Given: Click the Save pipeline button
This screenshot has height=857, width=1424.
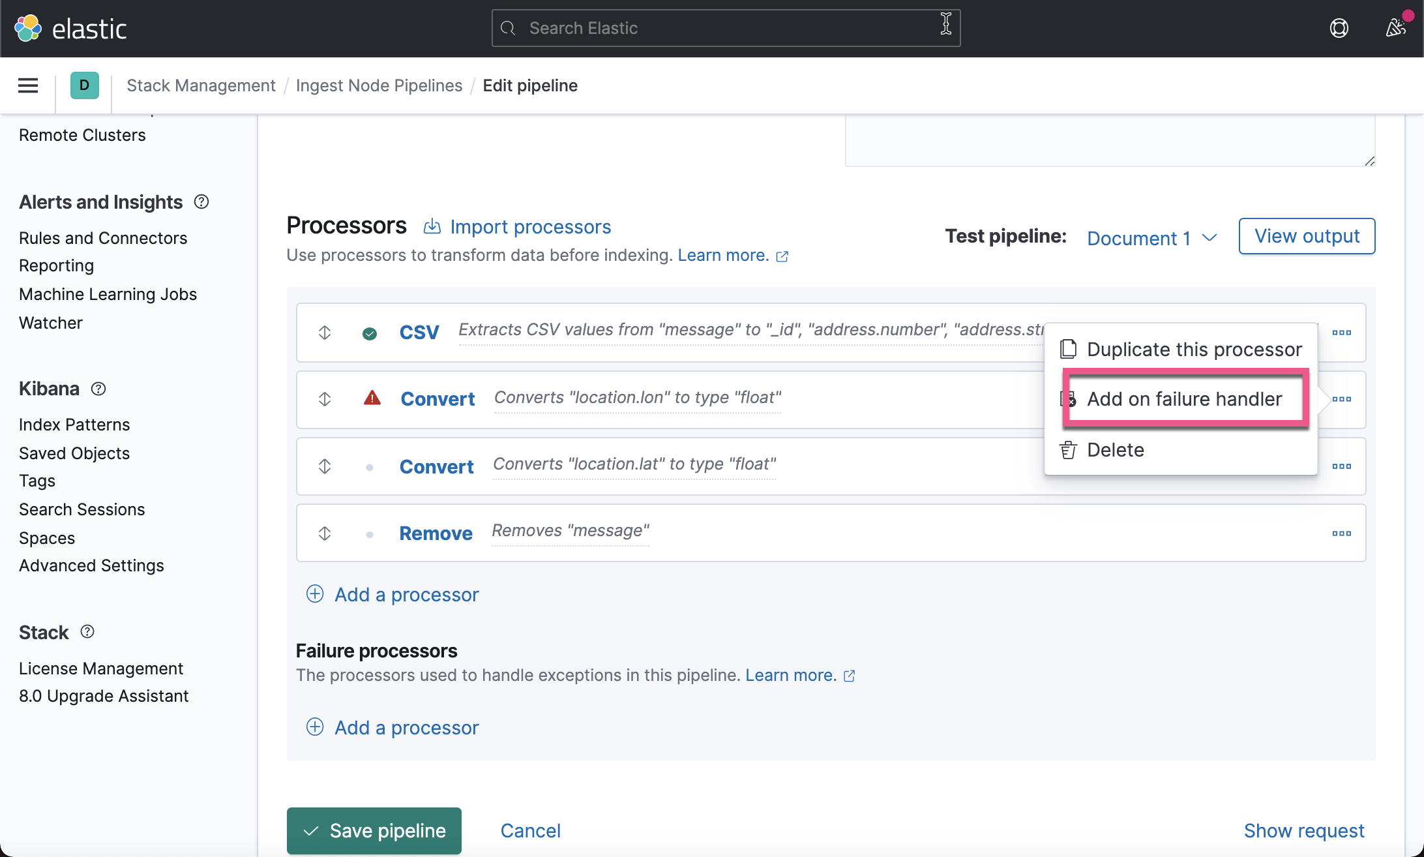Looking at the screenshot, I should 374,830.
